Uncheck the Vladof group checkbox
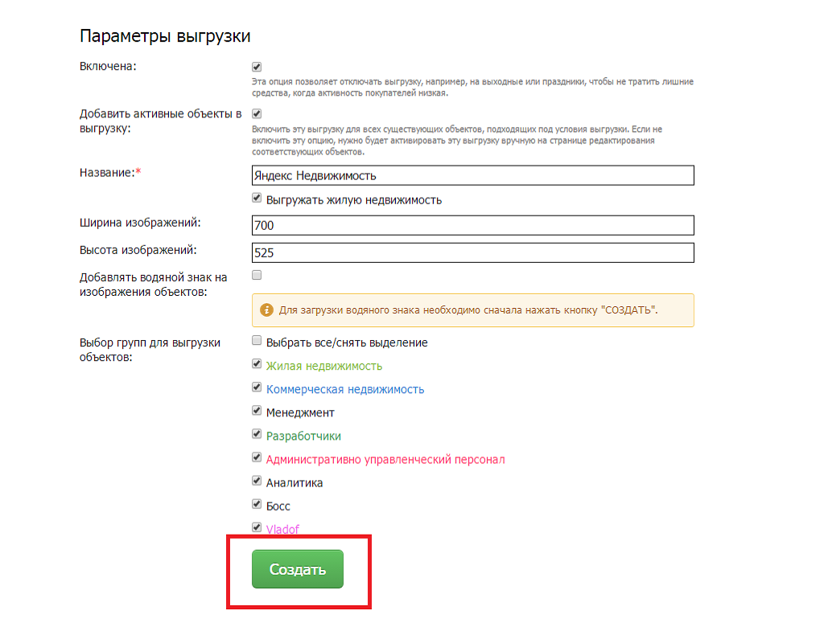 257,527
